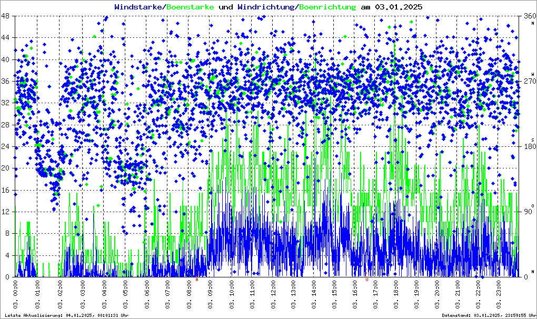Click the red sunrise marker A
This screenshot has height=319, width=537.
pyautogui.click(x=197, y=280)
